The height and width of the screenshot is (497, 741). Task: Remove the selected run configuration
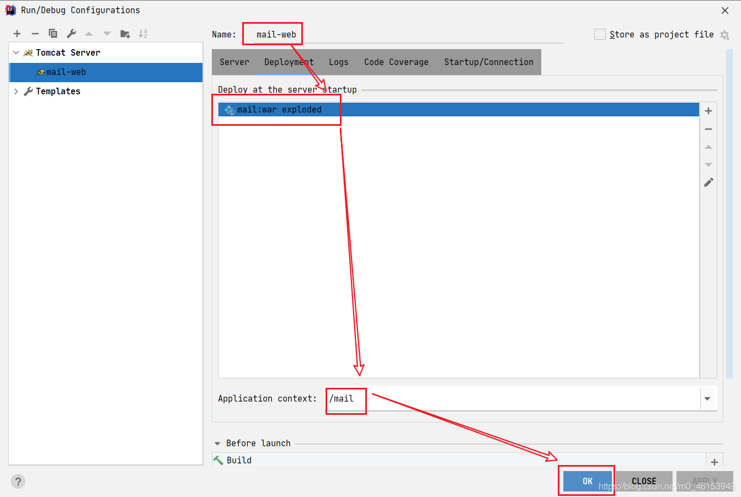[35, 34]
